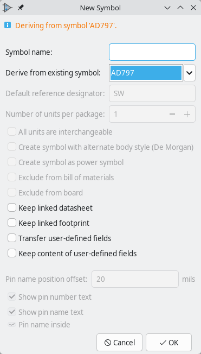This screenshot has height=354, width=201.
Task: Click the AD797 combo box field
Action: pyautogui.click(x=146, y=73)
